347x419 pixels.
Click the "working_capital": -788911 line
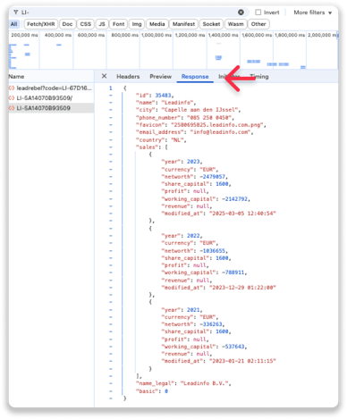(x=204, y=272)
